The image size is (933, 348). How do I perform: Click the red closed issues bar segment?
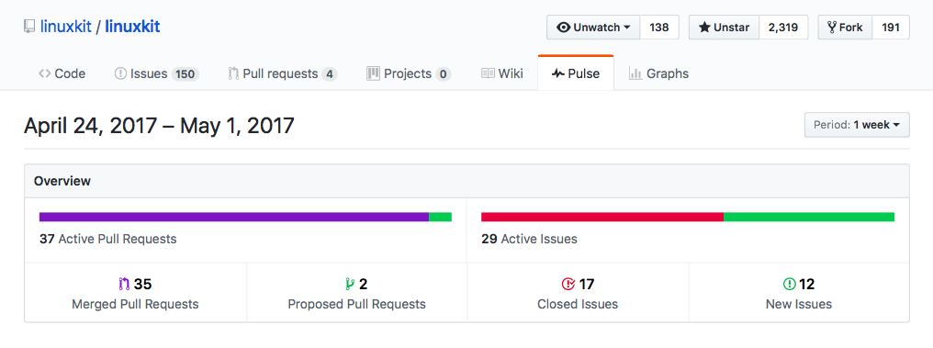pyautogui.click(x=602, y=217)
